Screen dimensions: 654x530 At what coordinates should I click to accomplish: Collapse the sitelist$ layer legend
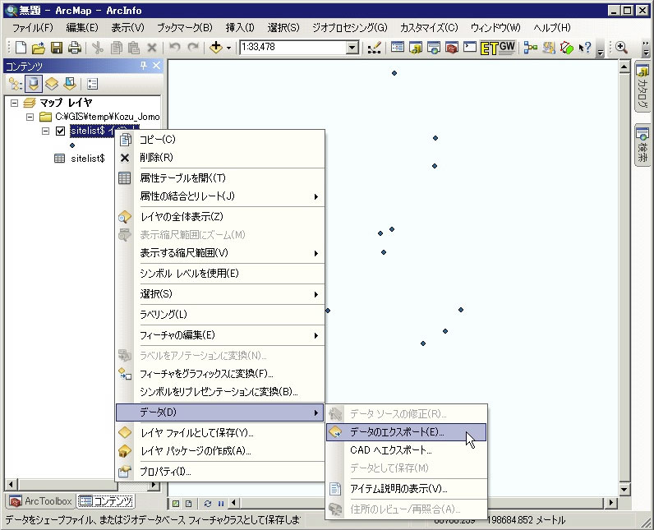pyautogui.click(x=45, y=131)
